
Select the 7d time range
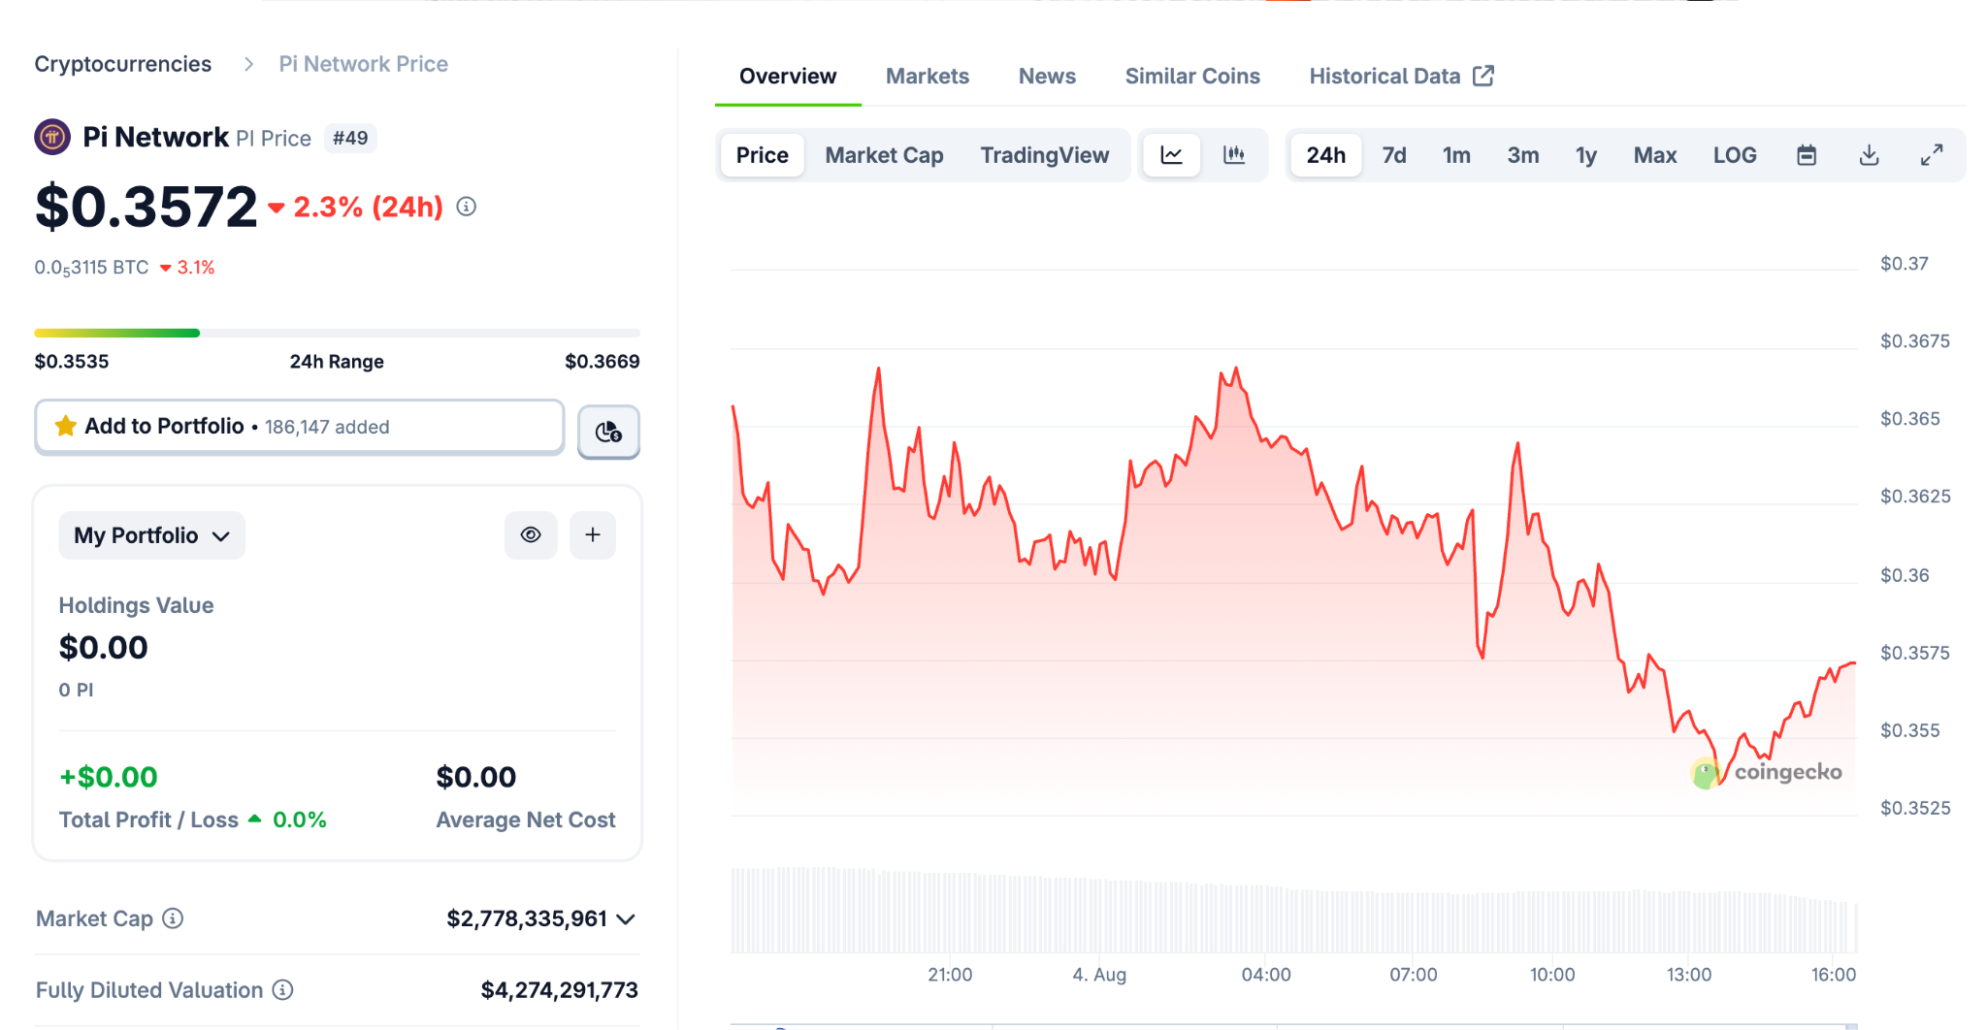(x=1394, y=155)
